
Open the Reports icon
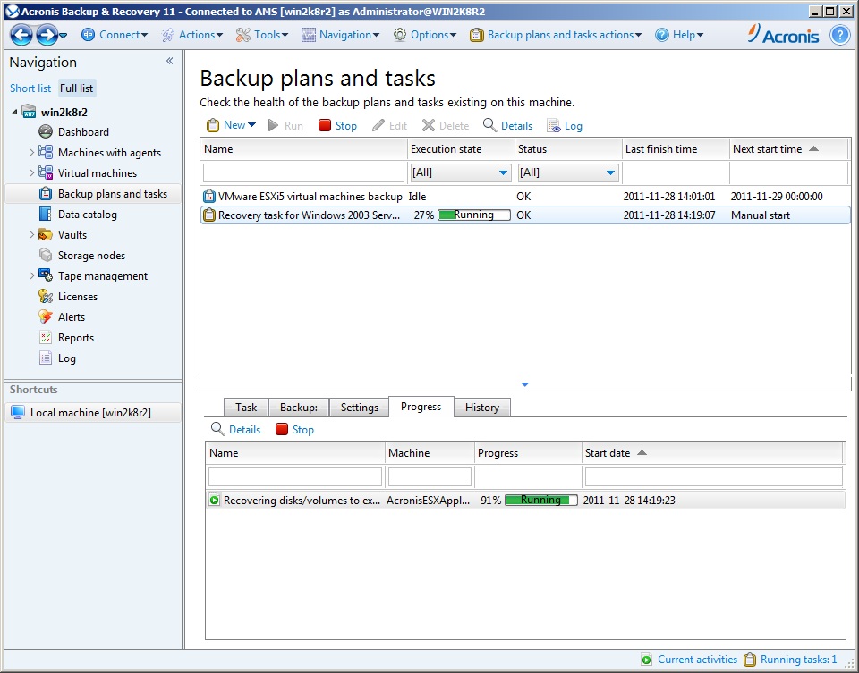pyautogui.click(x=45, y=337)
